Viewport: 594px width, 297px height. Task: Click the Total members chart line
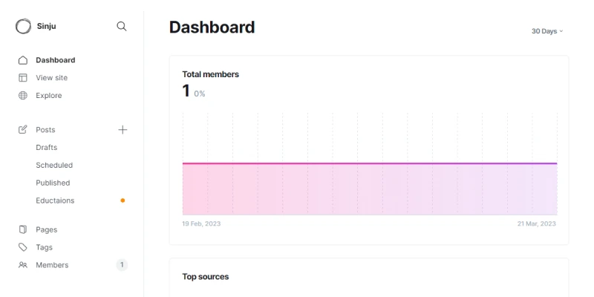[x=369, y=163]
